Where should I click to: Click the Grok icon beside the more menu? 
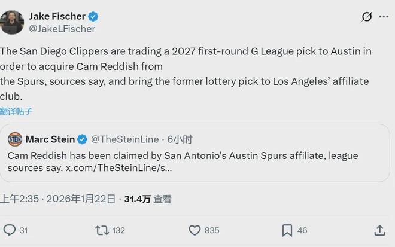[367, 17]
